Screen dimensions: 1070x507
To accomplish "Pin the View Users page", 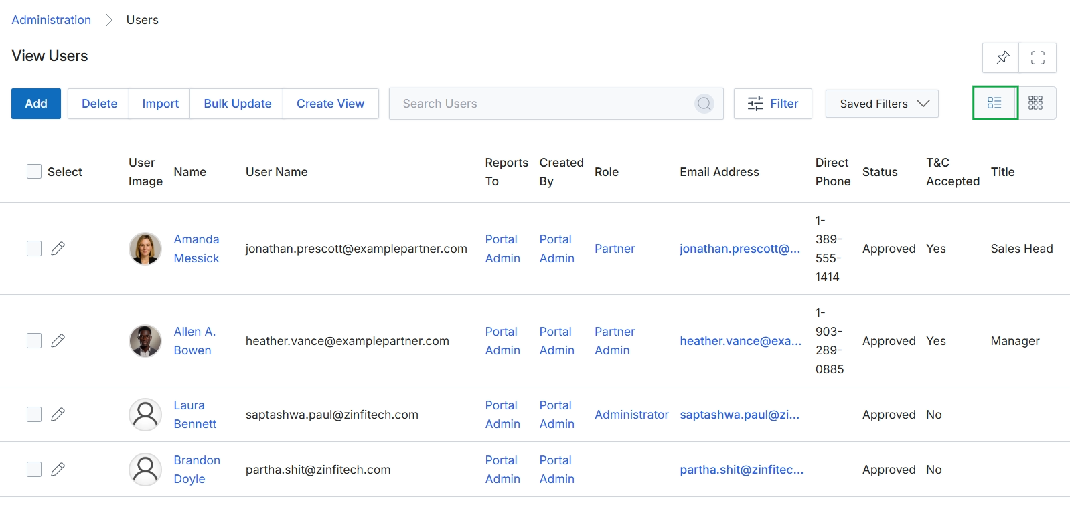I will click(x=1002, y=58).
